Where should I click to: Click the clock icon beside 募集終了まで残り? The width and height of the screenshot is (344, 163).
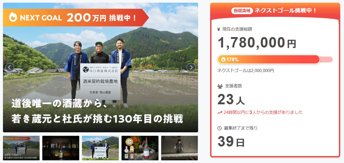[220, 128]
